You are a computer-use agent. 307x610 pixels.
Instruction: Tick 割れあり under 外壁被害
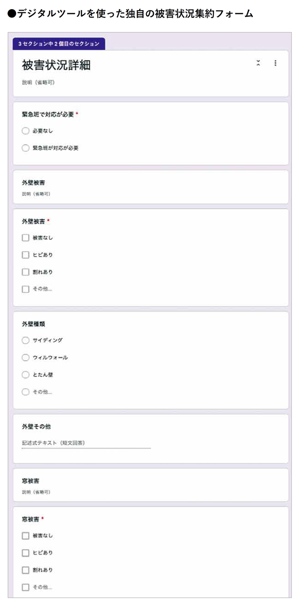pos(26,272)
